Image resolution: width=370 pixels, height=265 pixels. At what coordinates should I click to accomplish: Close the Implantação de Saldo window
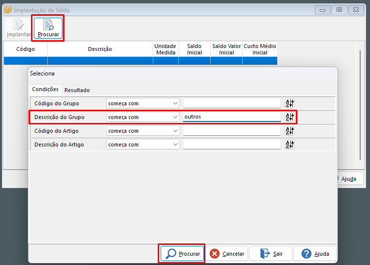pos(356,10)
